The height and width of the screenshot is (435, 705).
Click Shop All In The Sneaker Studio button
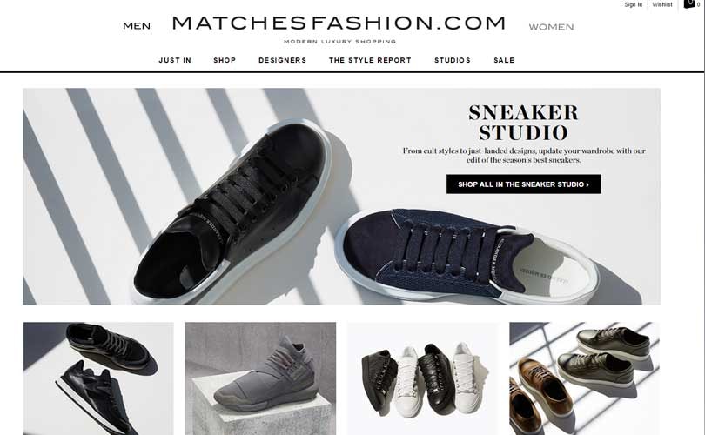[524, 184]
